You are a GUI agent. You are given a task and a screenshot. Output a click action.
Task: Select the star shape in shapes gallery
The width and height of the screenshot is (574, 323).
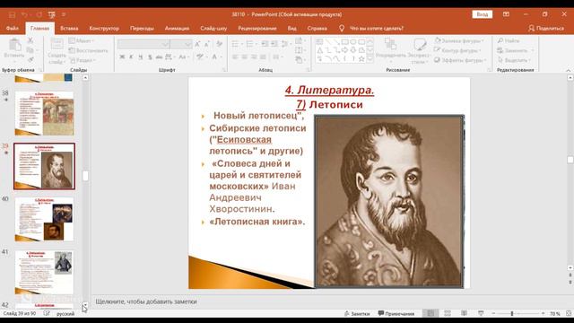click(x=361, y=58)
